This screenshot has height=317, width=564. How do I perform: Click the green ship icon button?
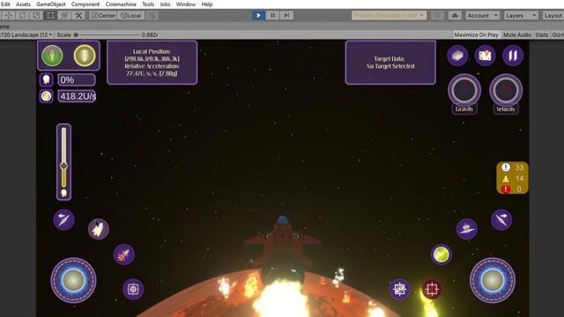(x=52, y=55)
